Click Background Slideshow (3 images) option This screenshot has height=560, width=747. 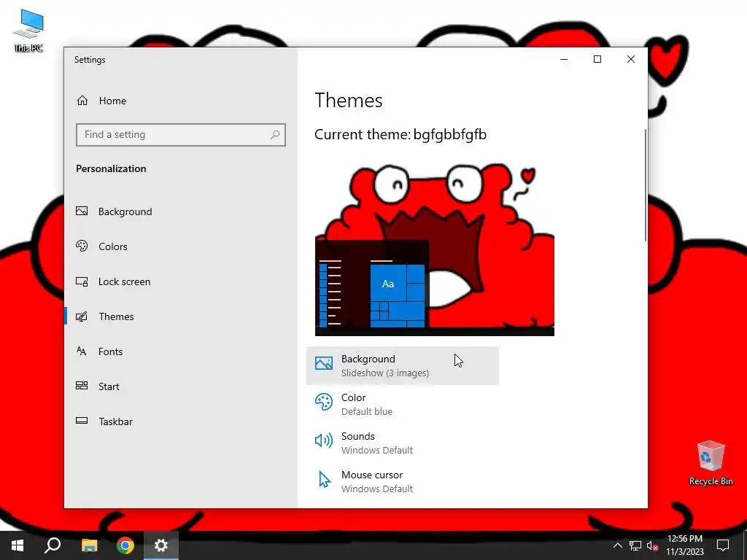tap(402, 366)
